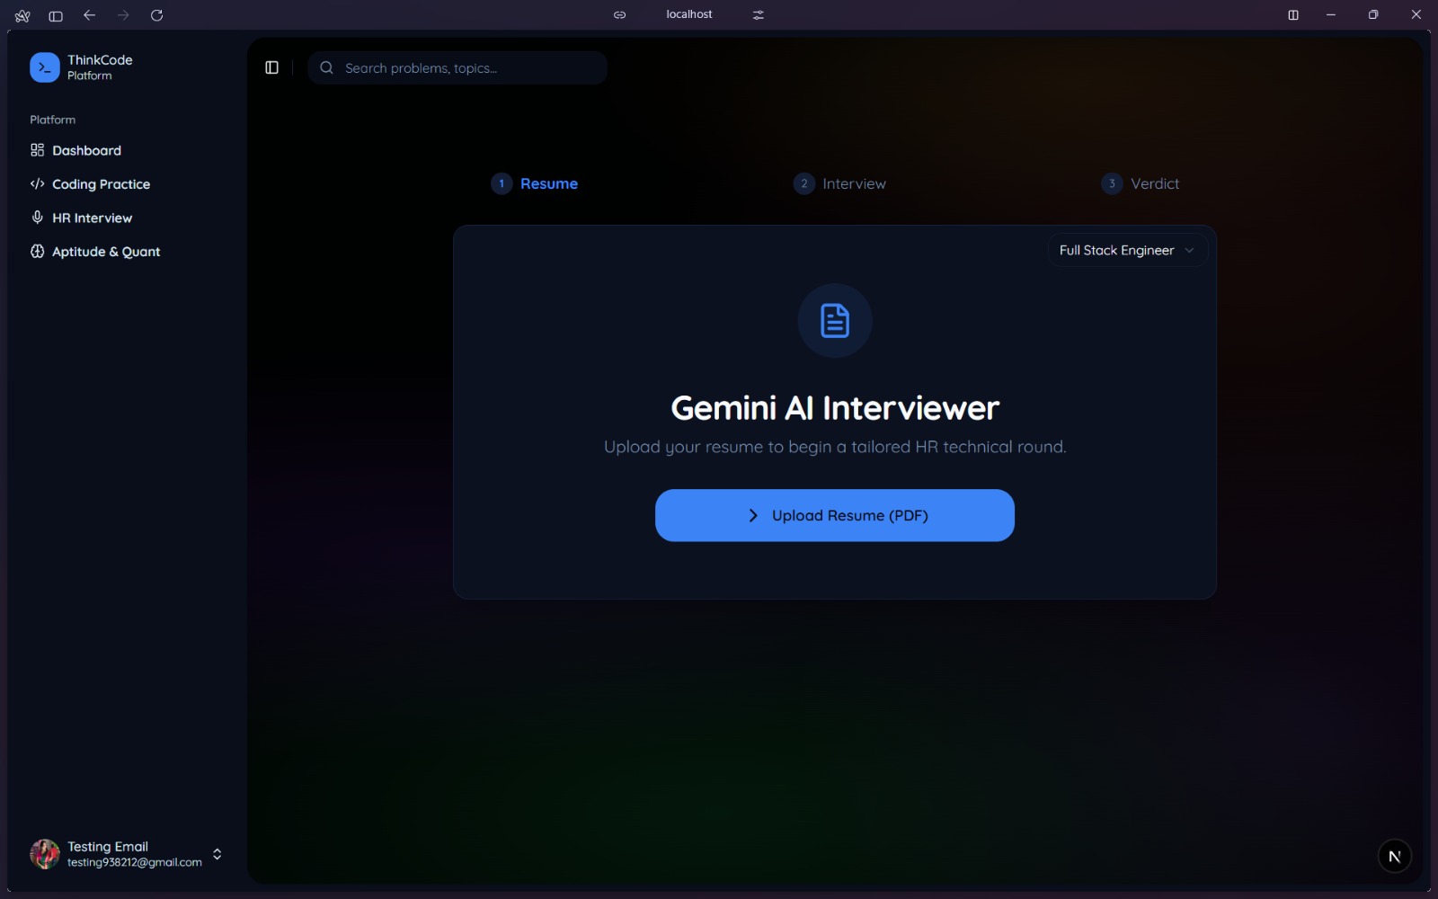Click the ThinkCode Platform brand name
The image size is (1438, 899).
[x=100, y=67]
